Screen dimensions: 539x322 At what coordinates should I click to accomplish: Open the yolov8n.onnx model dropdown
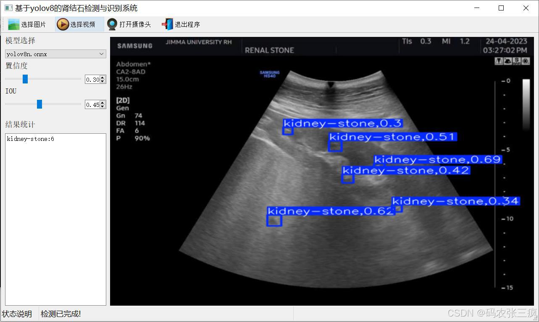click(55, 54)
